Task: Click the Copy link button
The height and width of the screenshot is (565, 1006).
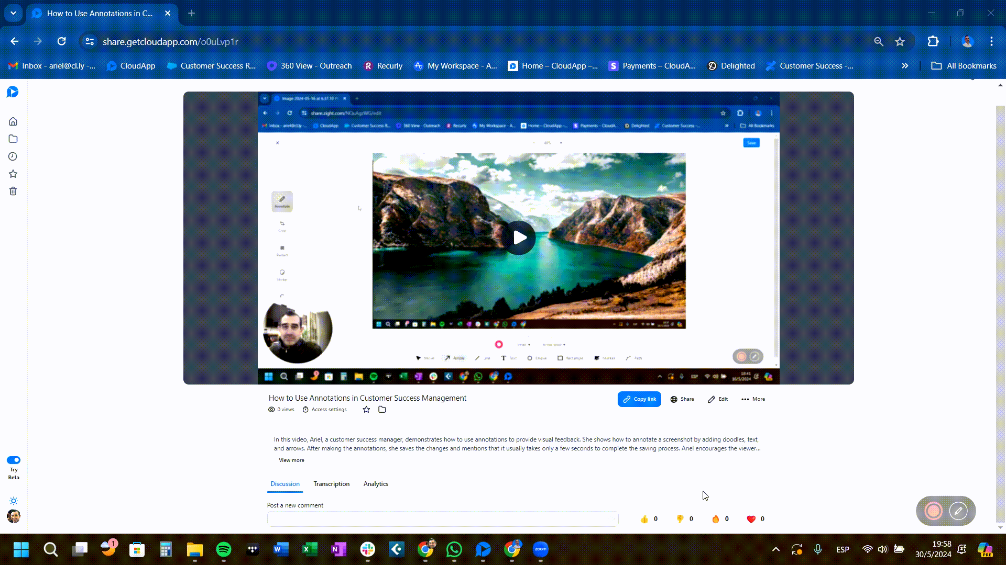Action: (639, 399)
